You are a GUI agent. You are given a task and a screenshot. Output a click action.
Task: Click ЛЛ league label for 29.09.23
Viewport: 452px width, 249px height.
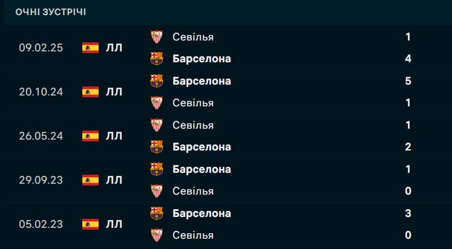tap(114, 180)
